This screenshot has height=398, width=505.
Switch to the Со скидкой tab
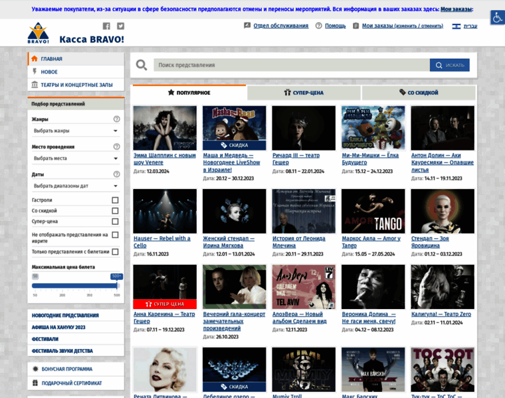[419, 93]
